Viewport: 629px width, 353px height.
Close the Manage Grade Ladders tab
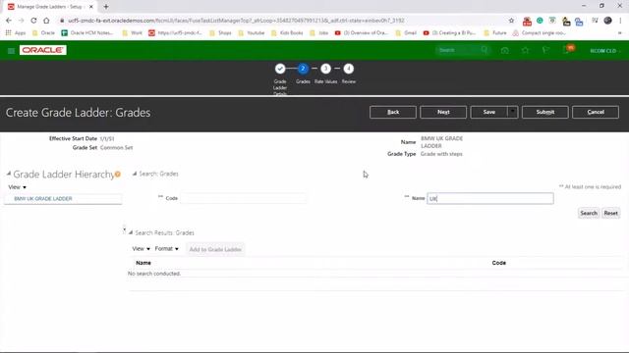click(91, 7)
